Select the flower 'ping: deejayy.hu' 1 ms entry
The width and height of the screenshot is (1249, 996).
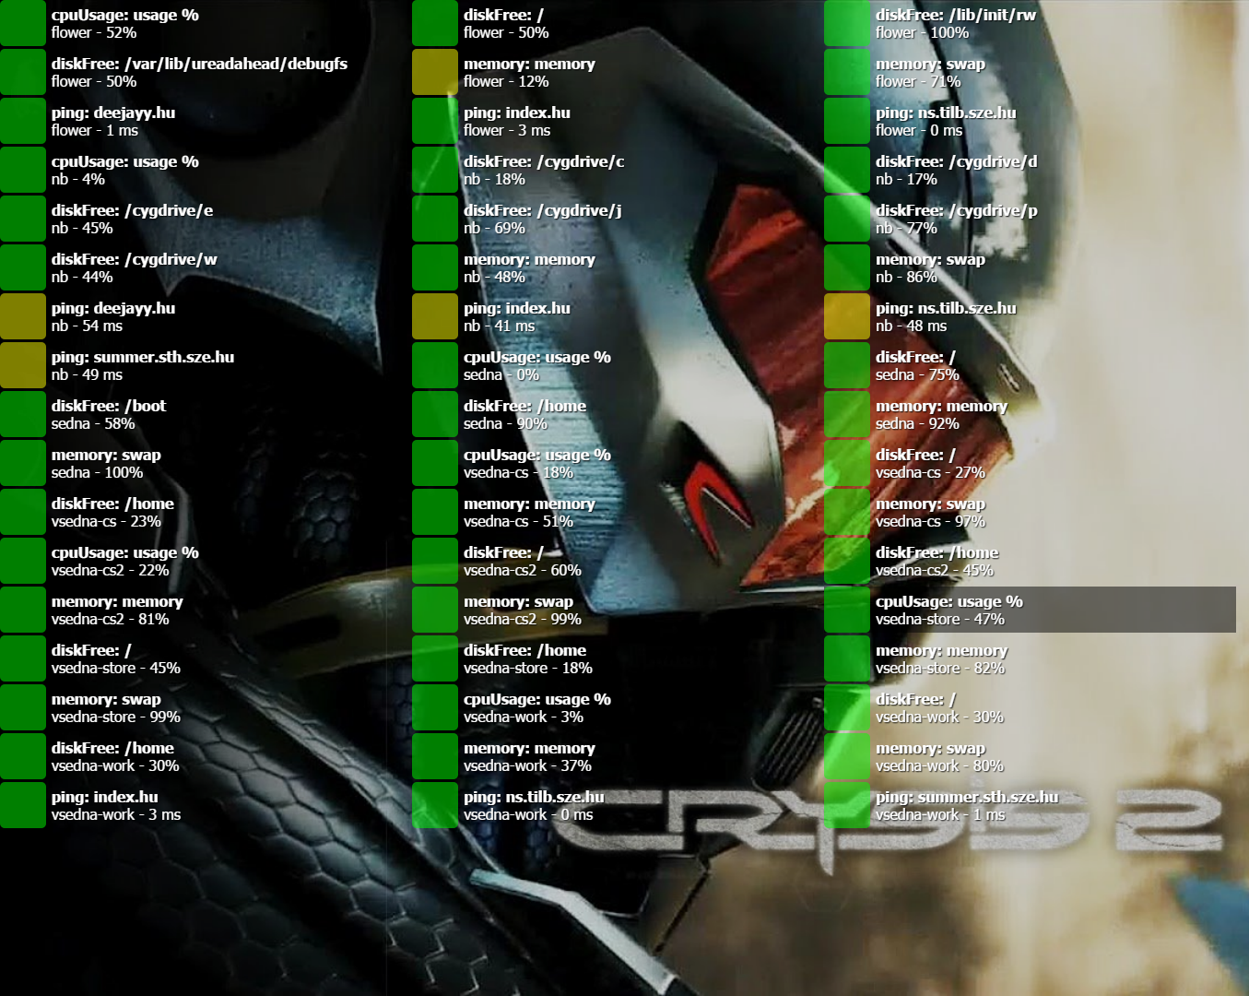206,121
